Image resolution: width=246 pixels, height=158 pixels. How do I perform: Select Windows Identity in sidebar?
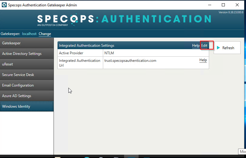point(27,106)
